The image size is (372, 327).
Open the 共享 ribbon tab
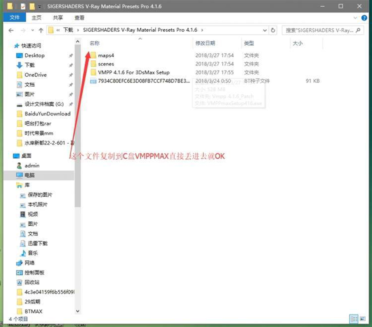point(58,18)
